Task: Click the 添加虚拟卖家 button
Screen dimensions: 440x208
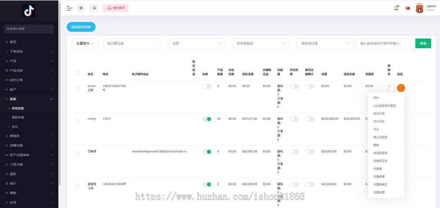Action: (81, 27)
